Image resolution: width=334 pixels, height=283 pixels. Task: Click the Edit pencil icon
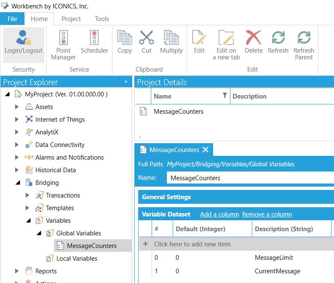click(x=199, y=37)
